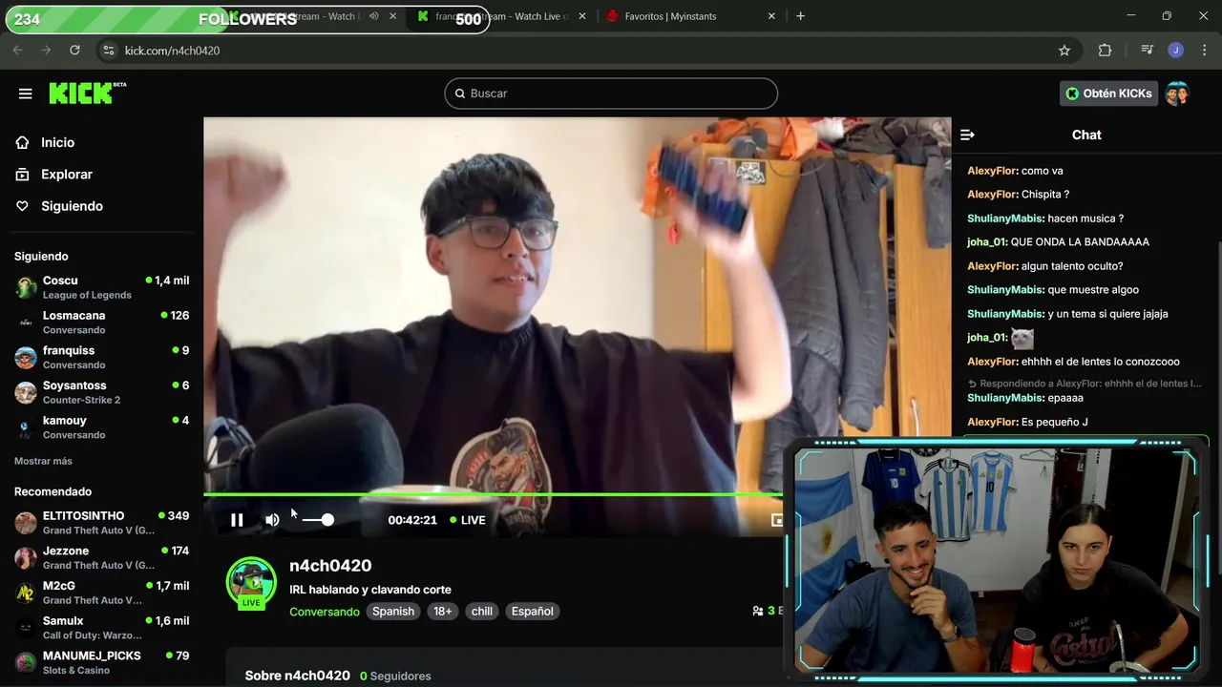This screenshot has height=687, width=1222.
Task: Open the recommended Jezzone channel
Action: point(101,558)
